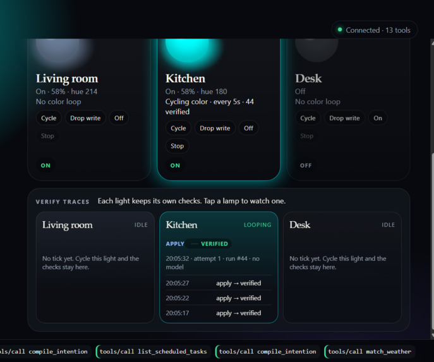Click the Living room Cycle button
The height and width of the screenshot is (362, 434).
tap(49, 118)
